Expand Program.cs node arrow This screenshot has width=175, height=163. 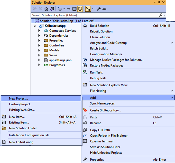(x=39, y=65)
